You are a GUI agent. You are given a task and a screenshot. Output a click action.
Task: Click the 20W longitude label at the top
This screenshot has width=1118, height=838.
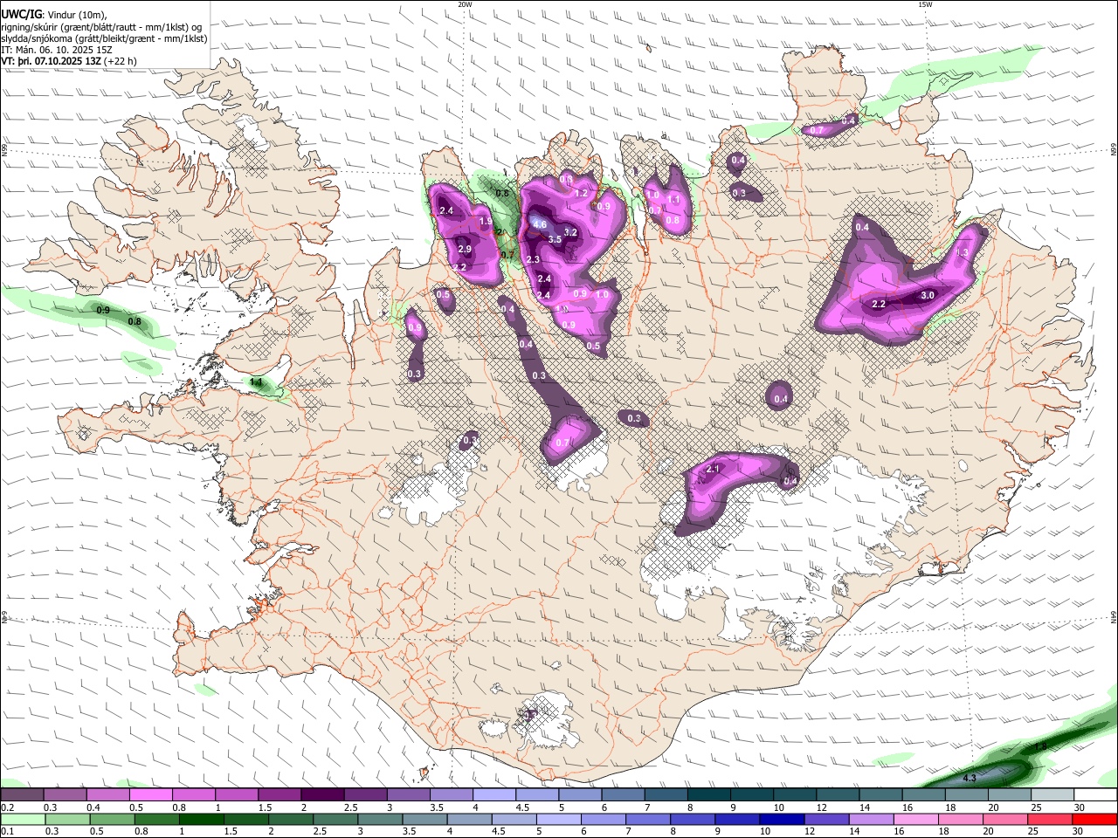tap(465, 4)
